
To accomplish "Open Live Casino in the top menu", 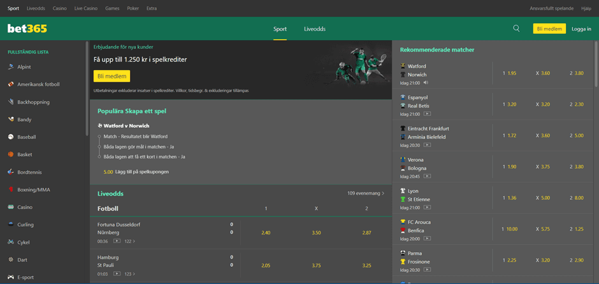I will [x=86, y=8].
